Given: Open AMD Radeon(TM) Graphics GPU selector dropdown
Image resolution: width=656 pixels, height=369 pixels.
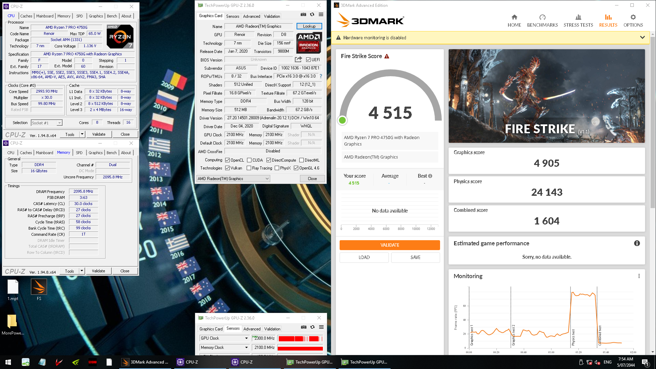Looking at the screenshot, I should pyautogui.click(x=233, y=178).
